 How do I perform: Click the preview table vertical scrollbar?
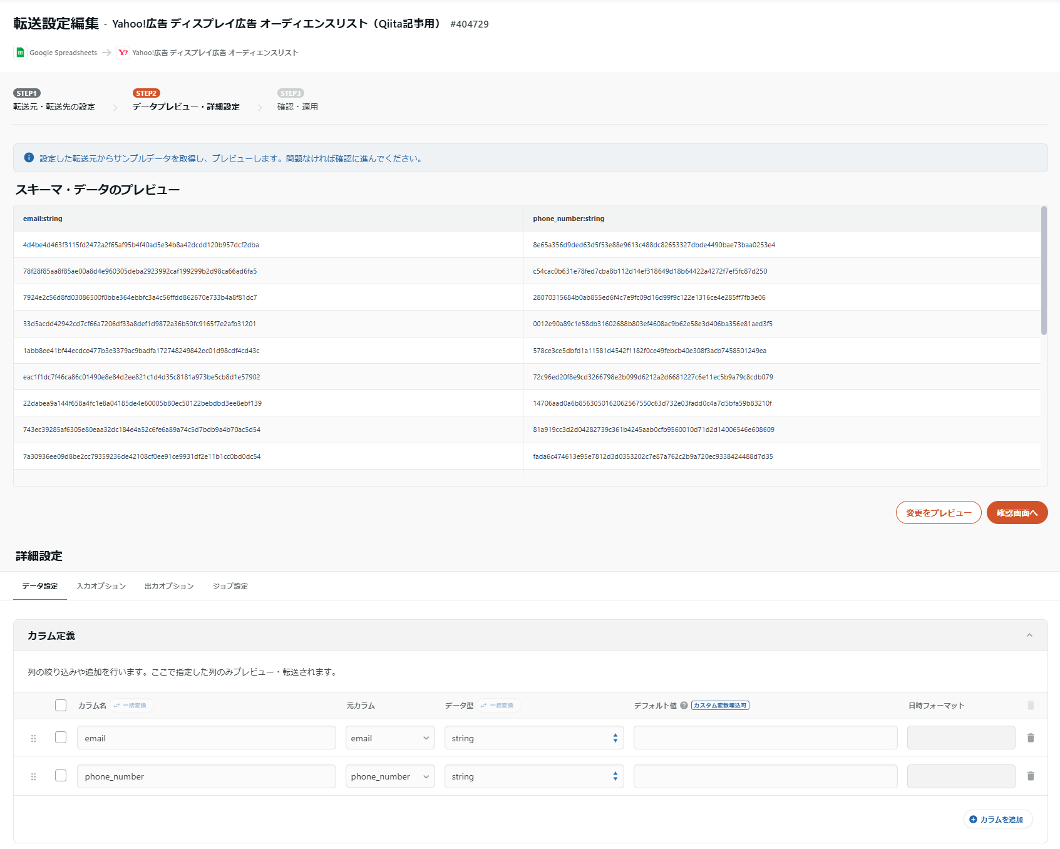click(1044, 270)
